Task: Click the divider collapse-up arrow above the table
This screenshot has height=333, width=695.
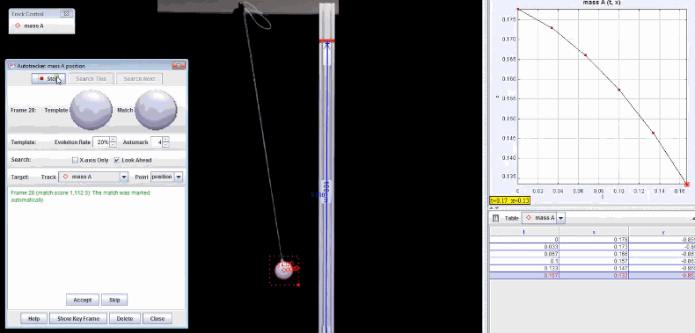Action: tap(492, 207)
